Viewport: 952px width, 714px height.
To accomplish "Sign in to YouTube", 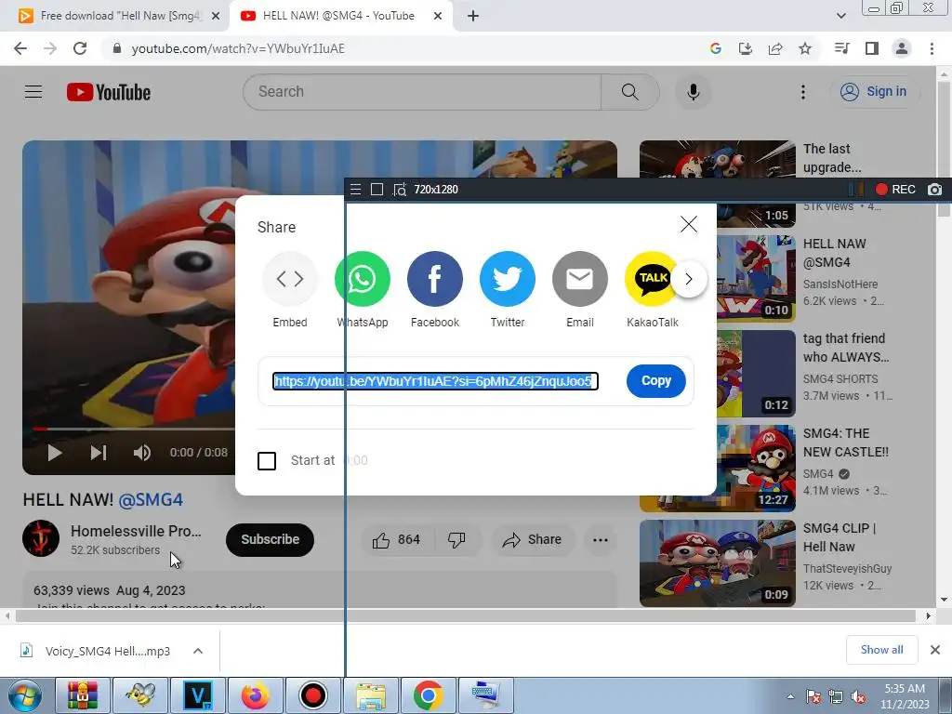I will pos(874,92).
